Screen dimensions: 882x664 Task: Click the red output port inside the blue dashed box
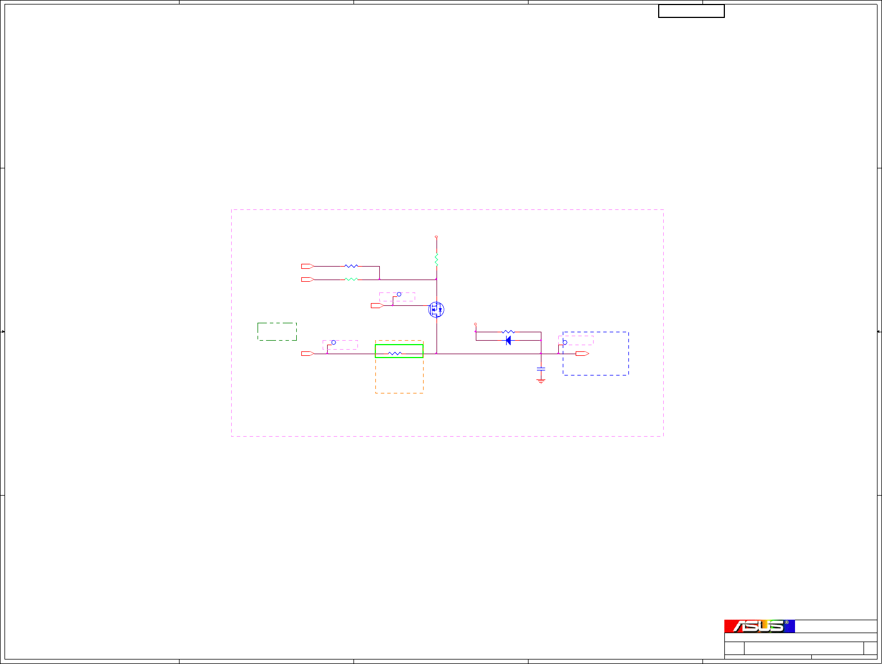tap(582, 354)
